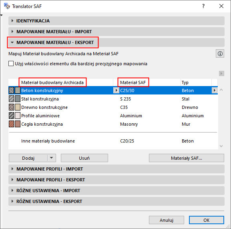Close the Translator SAF dialog
This screenshot has width=231, height=229.
coord(221,6)
